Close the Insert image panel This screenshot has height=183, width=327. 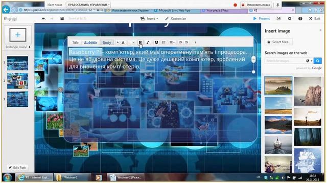pyautogui.click(x=320, y=30)
